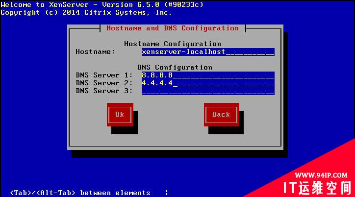355x197 pixels.
Task: Click the "Hostname Configuration" heading
Action: tap(173, 44)
